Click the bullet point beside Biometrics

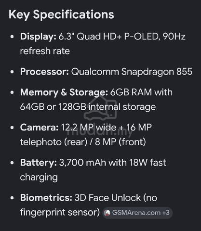[x=12, y=198]
